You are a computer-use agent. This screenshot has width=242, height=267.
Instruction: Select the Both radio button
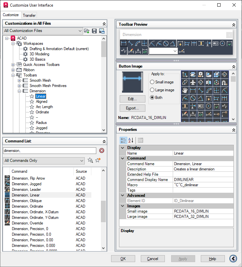coord(152,97)
